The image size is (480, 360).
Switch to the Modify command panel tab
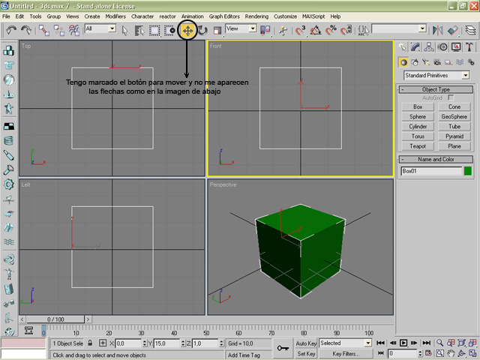click(415, 46)
